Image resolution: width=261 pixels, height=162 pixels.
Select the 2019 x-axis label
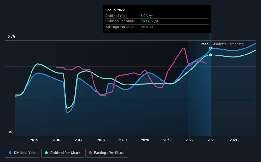pos(123,140)
